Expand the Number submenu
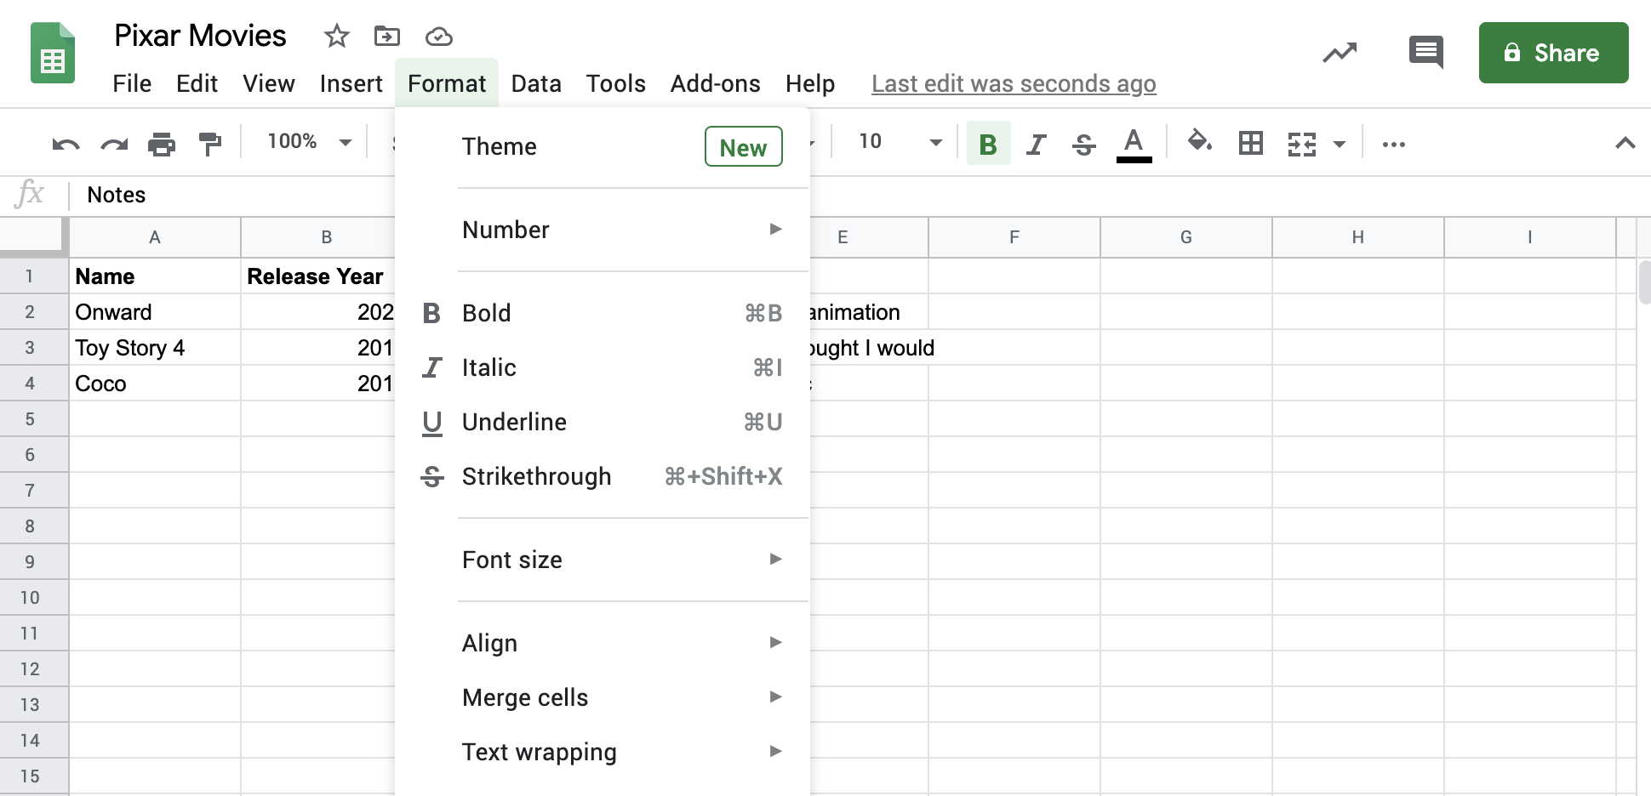 [x=506, y=230]
